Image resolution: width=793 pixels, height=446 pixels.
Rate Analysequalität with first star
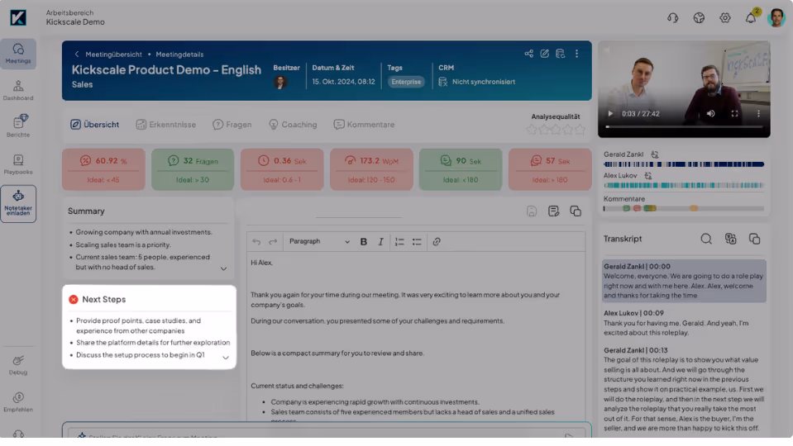coord(532,130)
